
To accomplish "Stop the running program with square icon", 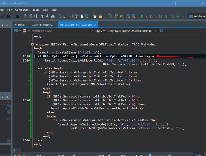I will point(166,16).
